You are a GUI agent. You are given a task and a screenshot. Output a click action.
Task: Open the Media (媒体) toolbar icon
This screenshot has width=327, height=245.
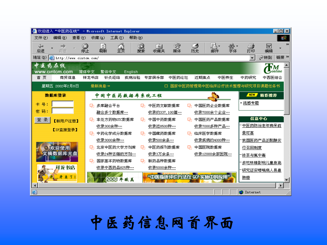tap(177, 48)
